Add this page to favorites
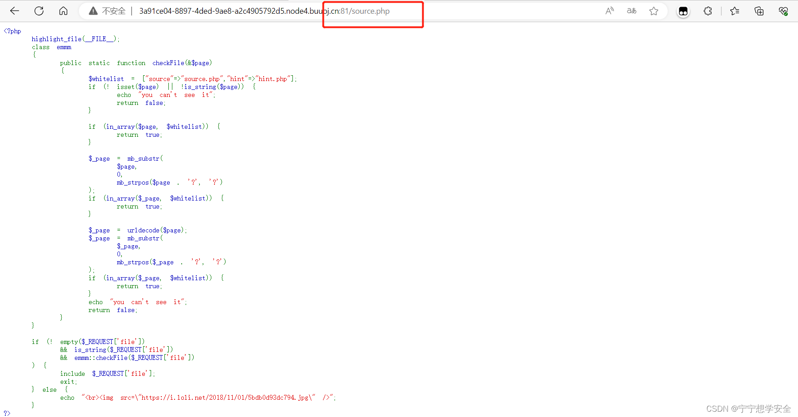Image resolution: width=798 pixels, height=417 pixels. pos(654,11)
